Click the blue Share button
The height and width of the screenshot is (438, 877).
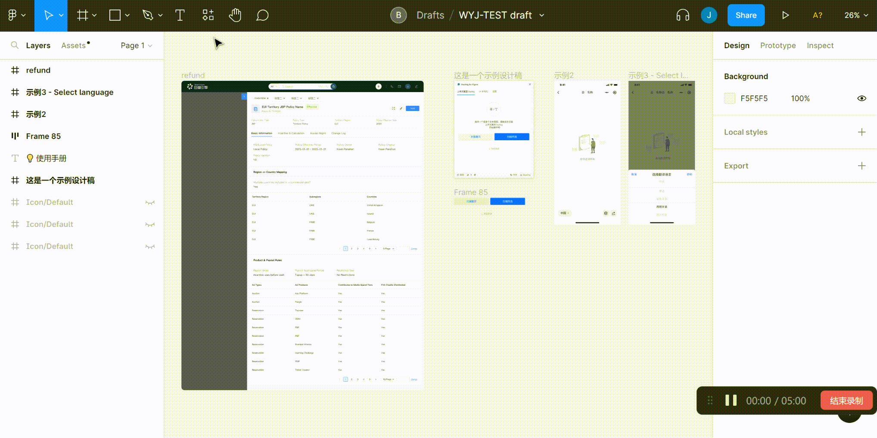click(x=746, y=15)
